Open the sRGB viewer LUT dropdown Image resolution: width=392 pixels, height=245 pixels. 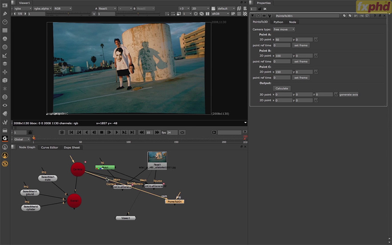click(220, 14)
